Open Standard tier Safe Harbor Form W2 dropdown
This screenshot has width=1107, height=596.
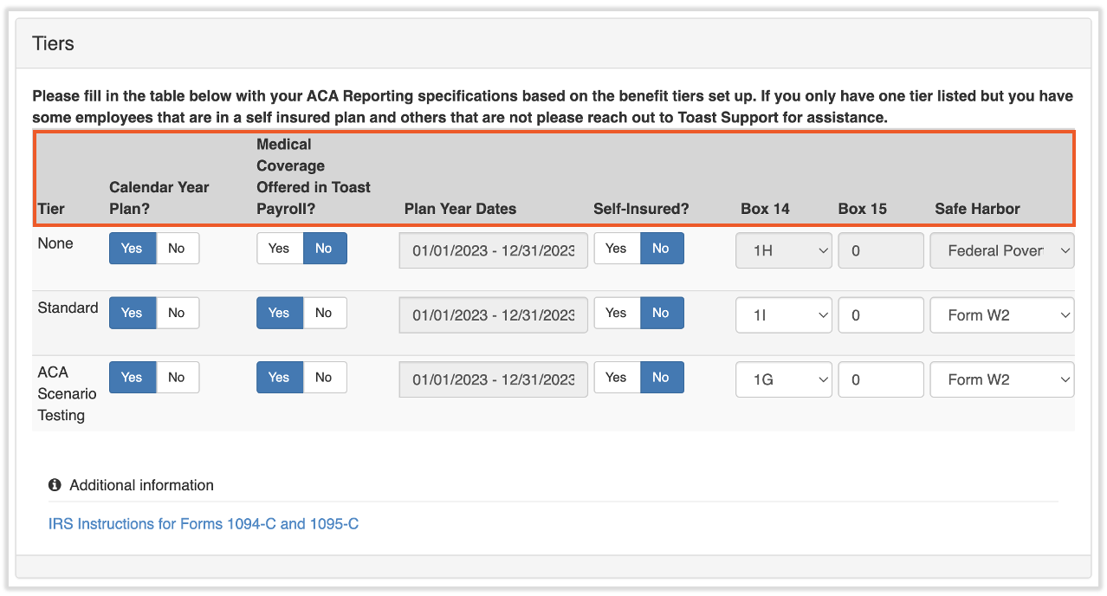tap(1001, 315)
